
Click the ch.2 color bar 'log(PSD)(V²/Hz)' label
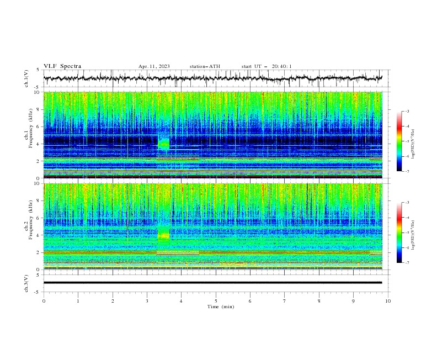click(x=413, y=235)
